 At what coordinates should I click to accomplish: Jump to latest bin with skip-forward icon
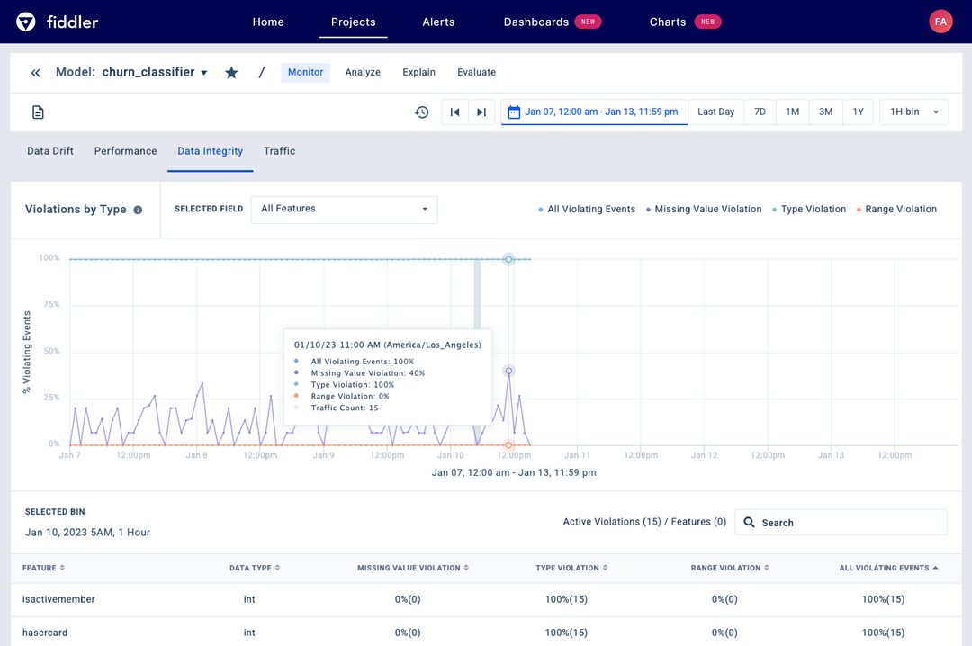(x=482, y=112)
